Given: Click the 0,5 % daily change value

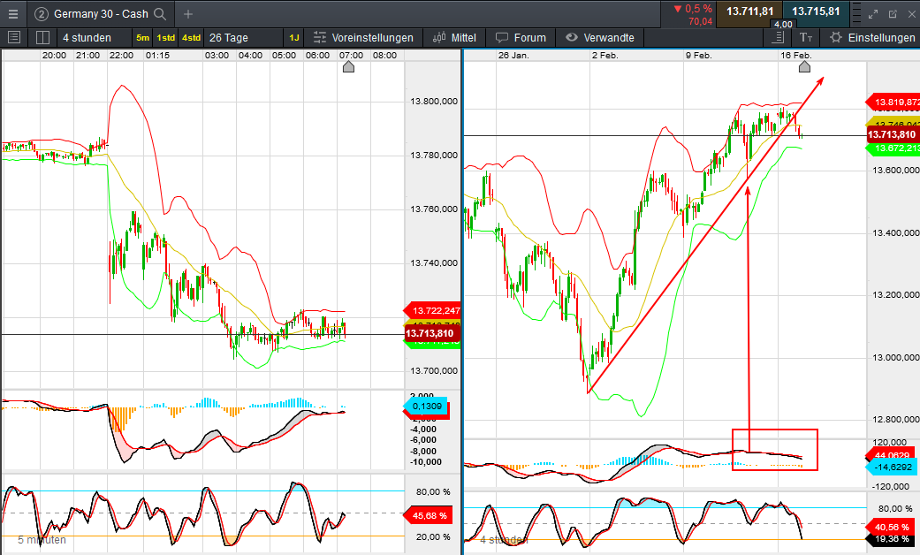Looking at the screenshot, I should [x=698, y=9].
